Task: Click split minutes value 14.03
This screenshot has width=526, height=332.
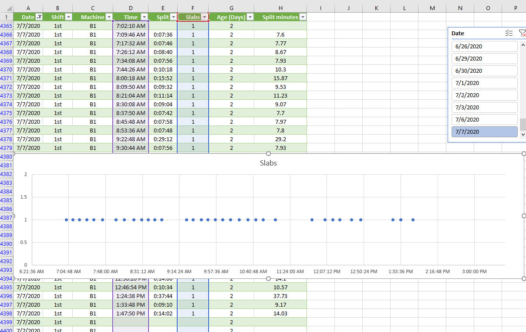Action: 280,313
